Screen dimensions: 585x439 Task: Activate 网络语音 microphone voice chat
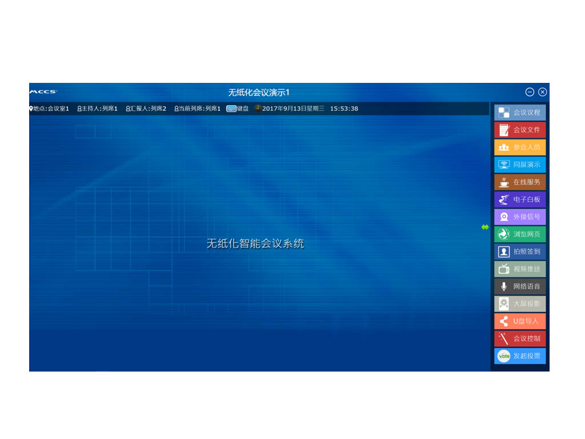coord(520,286)
